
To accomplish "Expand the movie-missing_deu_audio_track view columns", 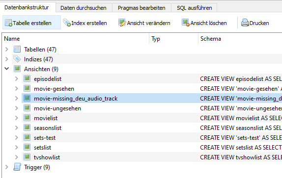I will (x=17, y=99).
